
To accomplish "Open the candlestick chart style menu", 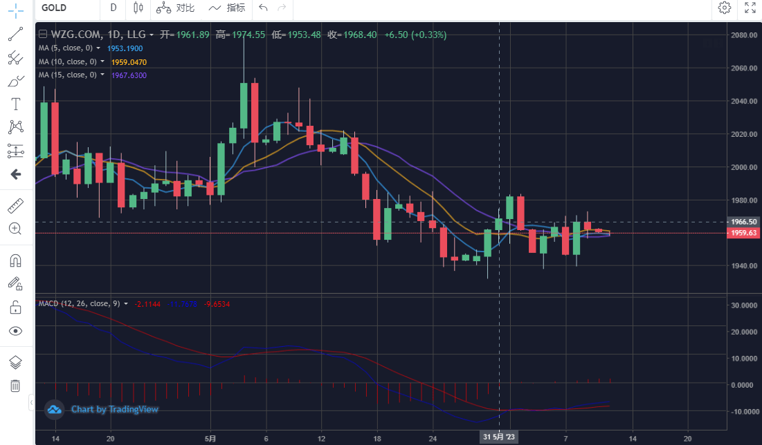I will pos(138,8).
